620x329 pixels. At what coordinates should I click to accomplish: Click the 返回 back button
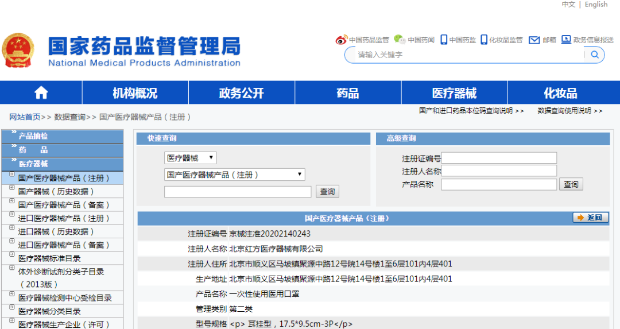coord(590,218)
